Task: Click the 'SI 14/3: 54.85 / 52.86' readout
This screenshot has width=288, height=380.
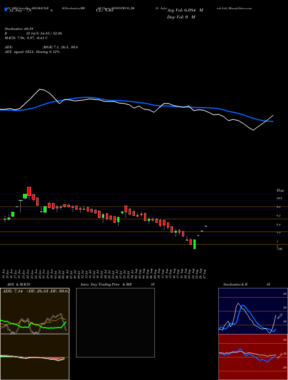Action: [44, 33]
